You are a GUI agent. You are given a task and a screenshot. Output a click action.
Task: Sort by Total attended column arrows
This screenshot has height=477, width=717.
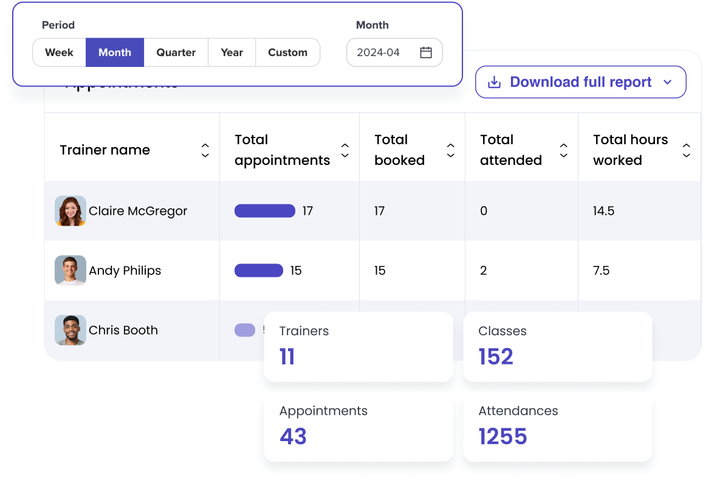pos(564,150)
